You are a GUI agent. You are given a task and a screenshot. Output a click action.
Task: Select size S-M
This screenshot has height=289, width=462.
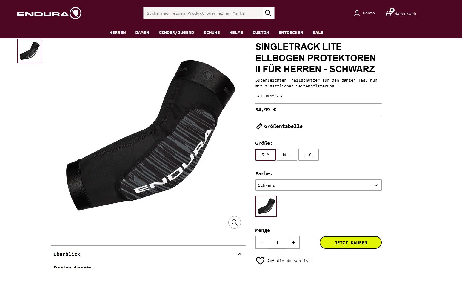click(266, 155)
